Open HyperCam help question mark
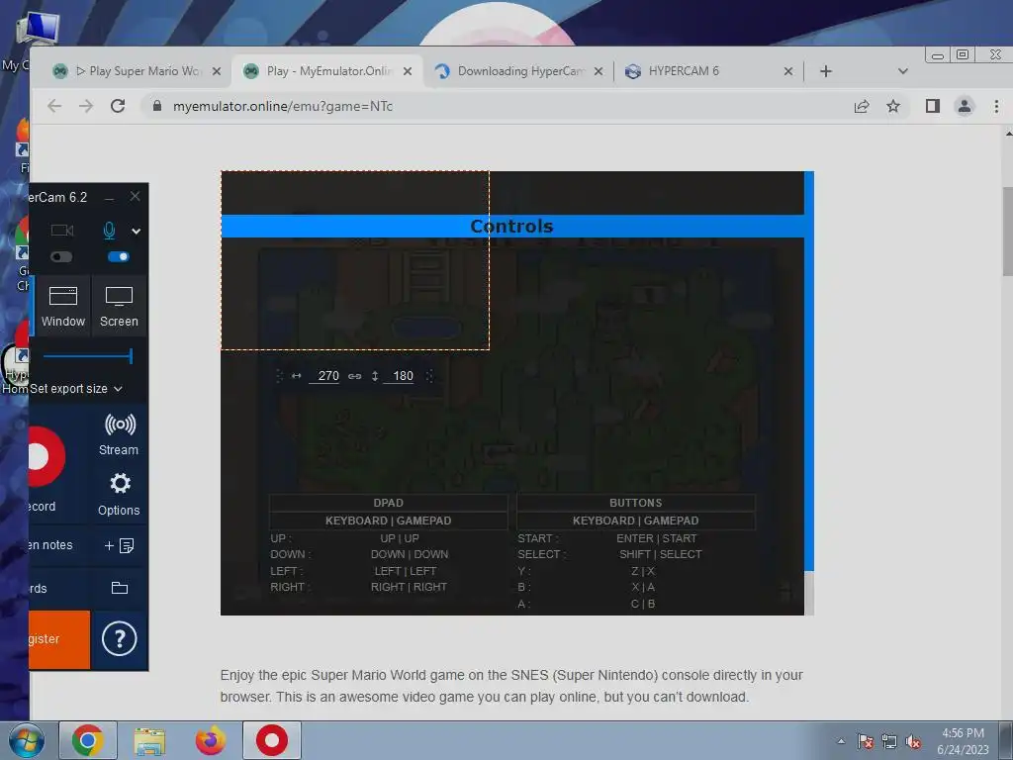This screenshot has width=1013, height=760. click(x=120, y=639)
